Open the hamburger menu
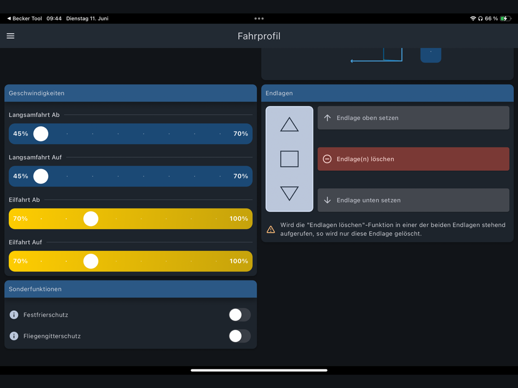The height and width of the screenshot is (388, 518). tap(10, 36)
